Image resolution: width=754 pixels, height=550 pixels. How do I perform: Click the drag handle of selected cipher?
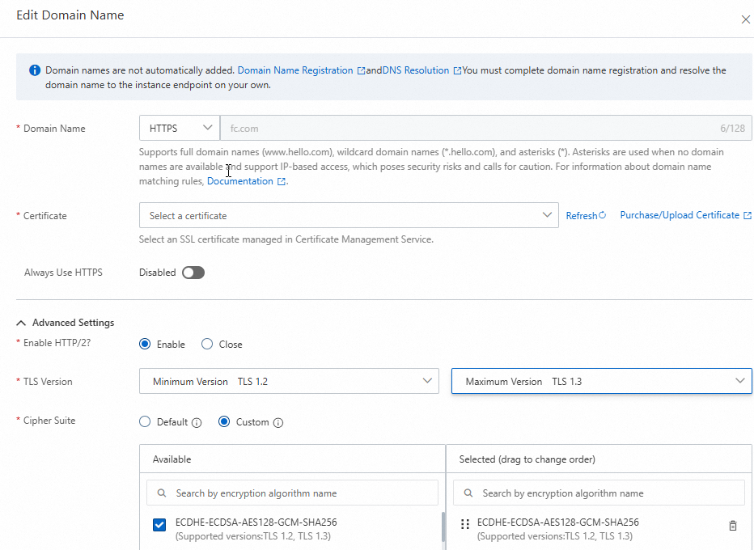click(464, 524)
